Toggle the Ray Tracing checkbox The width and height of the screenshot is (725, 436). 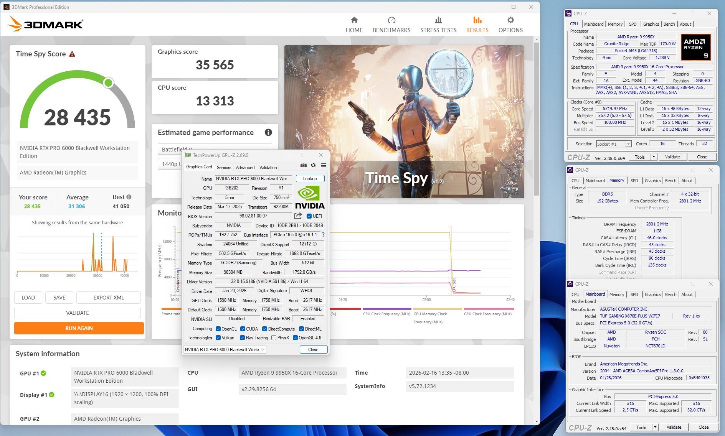pyautogui.click(x=242, y=338)
